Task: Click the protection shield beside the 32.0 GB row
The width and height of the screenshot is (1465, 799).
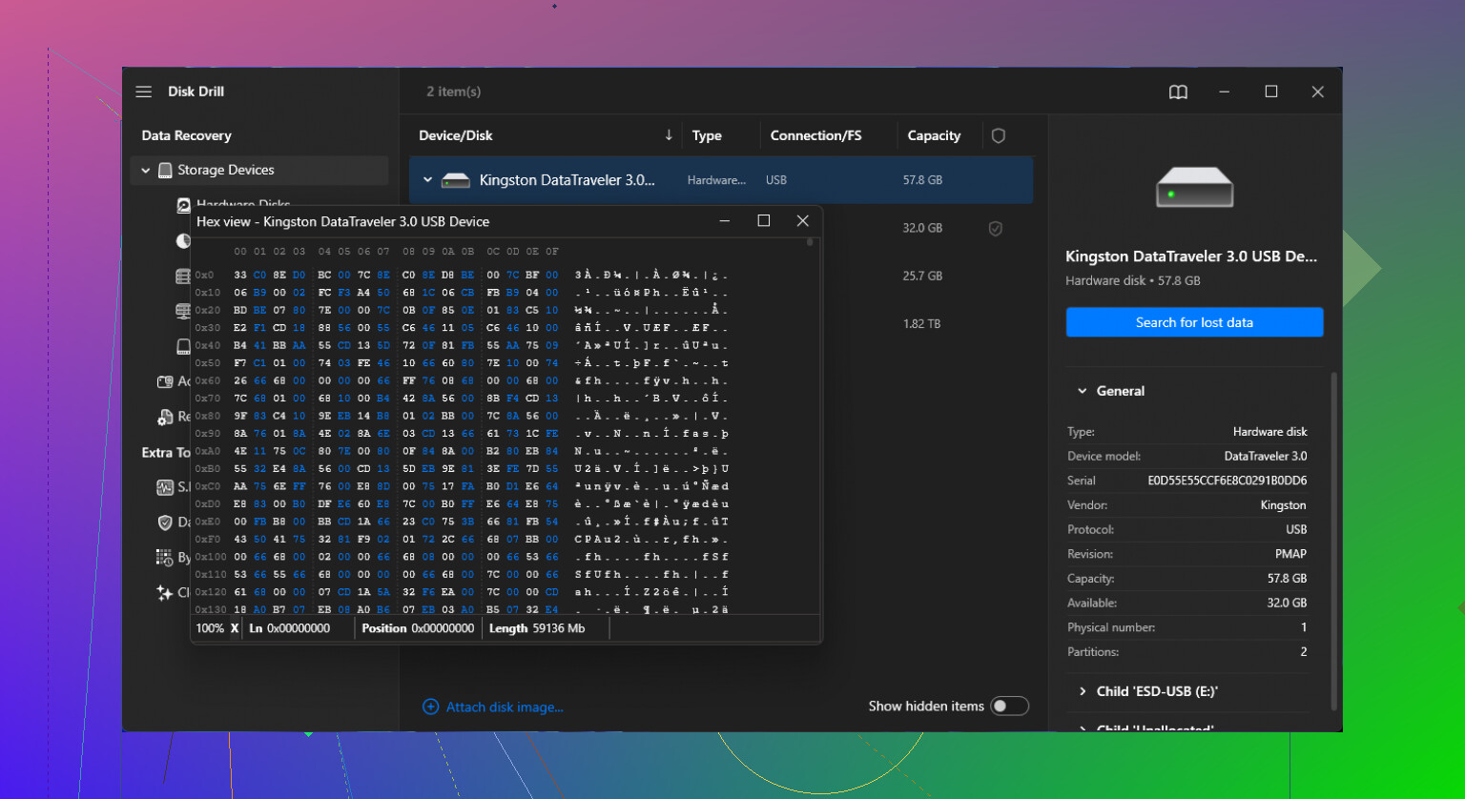Action: click(995, 229)
